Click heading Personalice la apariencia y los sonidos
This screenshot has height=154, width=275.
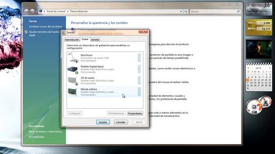tap(99, 23)
